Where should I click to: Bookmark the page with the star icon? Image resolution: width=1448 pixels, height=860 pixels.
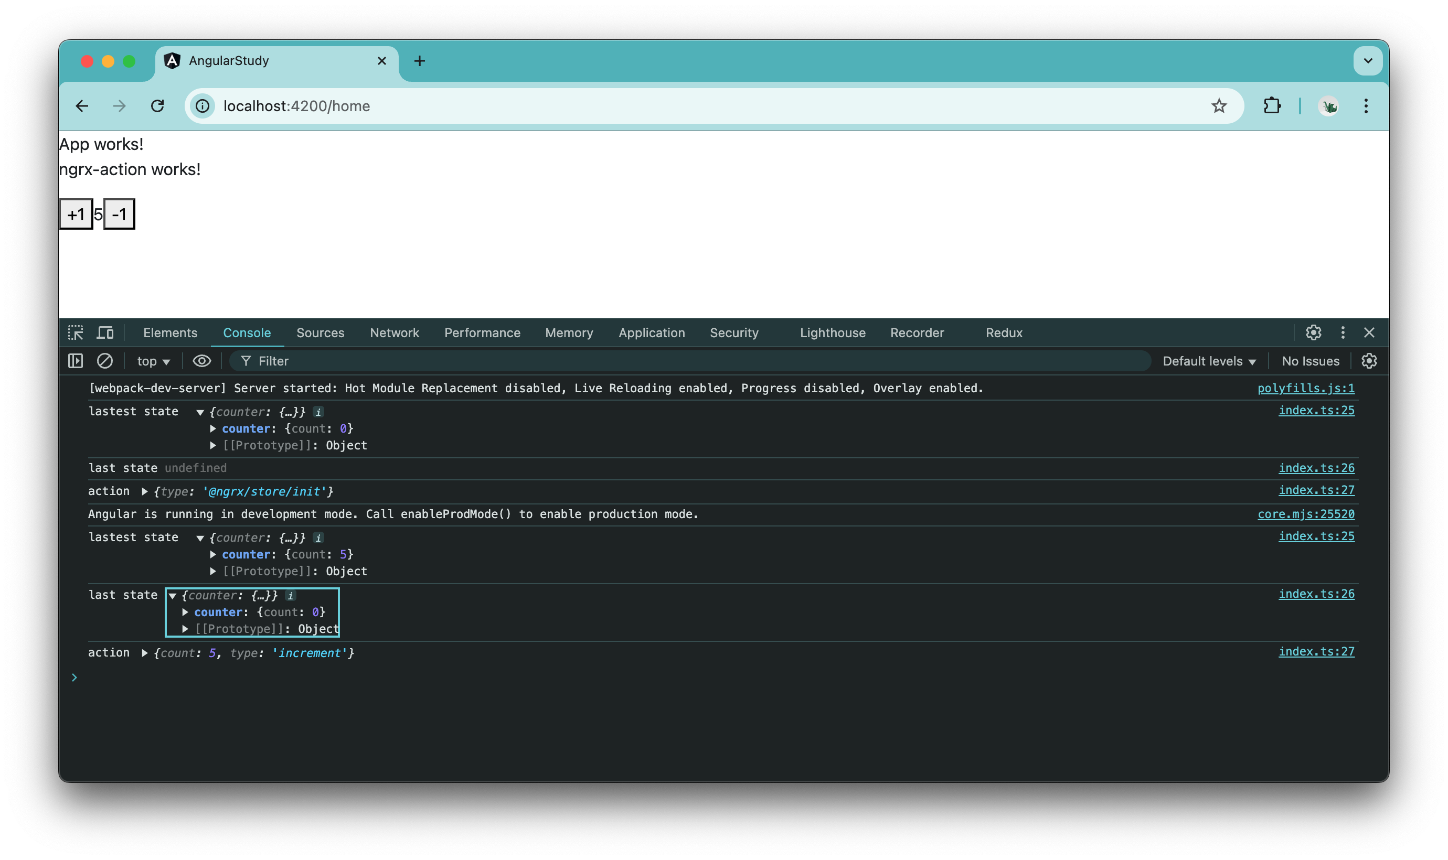click(1219, 105)
